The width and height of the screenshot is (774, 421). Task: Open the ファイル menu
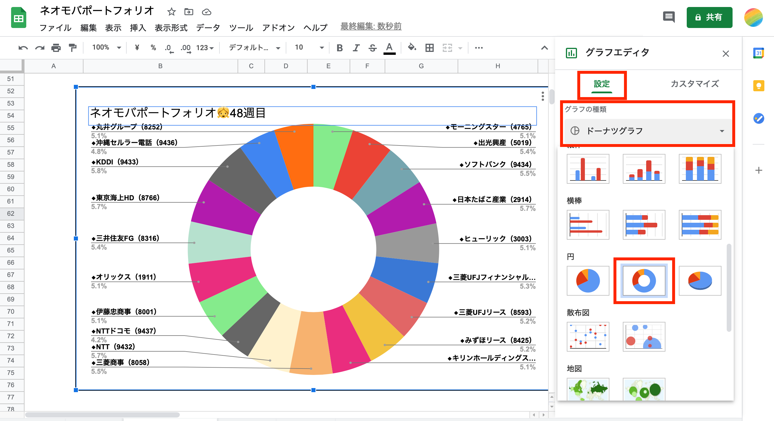click(55, 28)
